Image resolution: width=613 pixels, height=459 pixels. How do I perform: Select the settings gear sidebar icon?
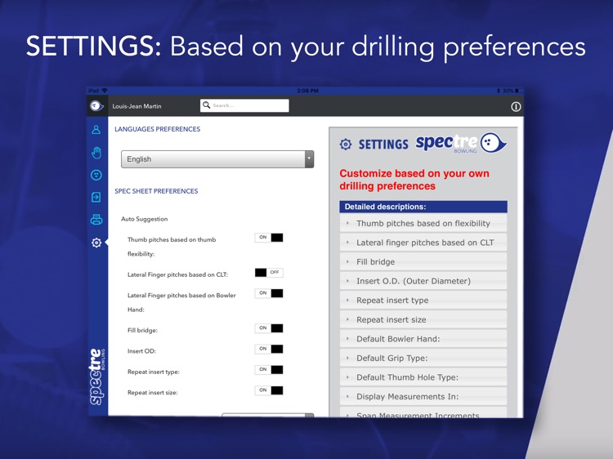pyautogui.click(x=96, y=243)
